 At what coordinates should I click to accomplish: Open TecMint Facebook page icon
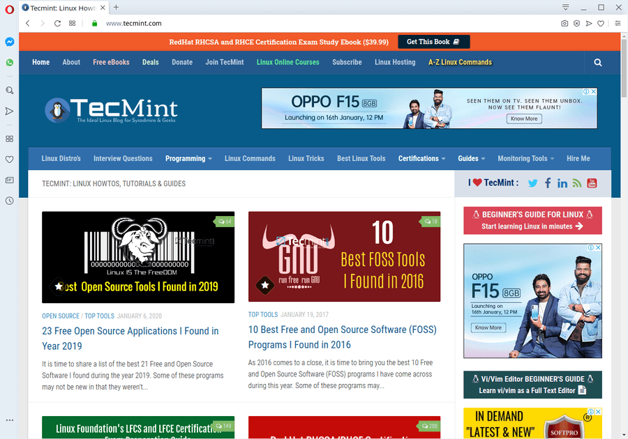tap(548, 183)
